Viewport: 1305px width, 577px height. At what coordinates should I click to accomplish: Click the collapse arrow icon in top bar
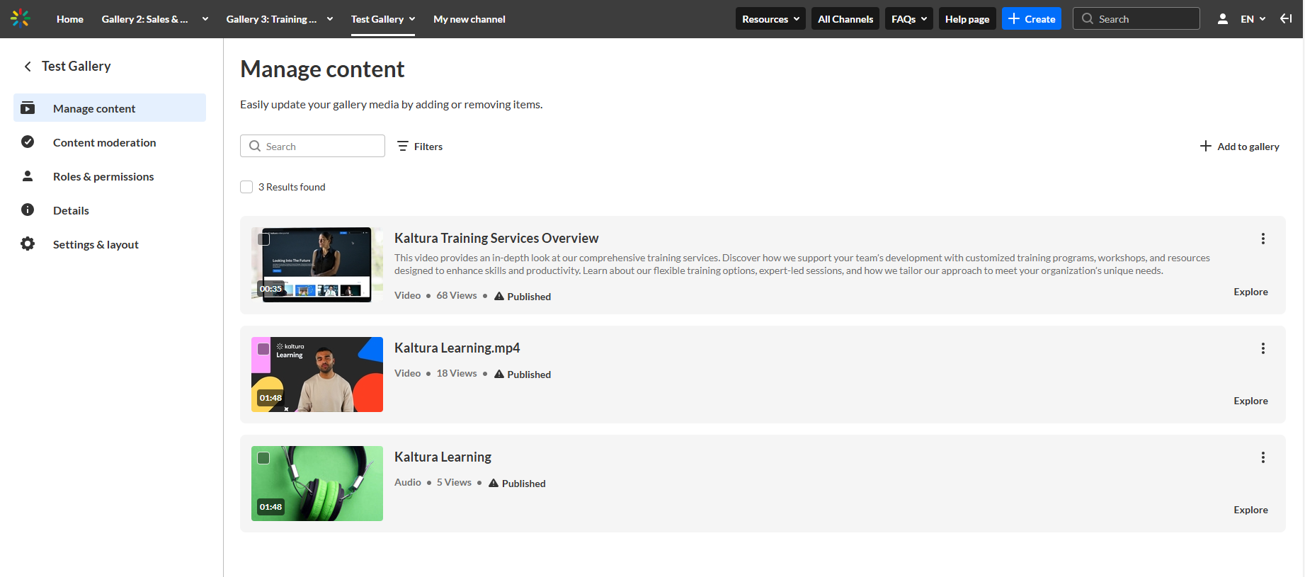point(1286,18)
